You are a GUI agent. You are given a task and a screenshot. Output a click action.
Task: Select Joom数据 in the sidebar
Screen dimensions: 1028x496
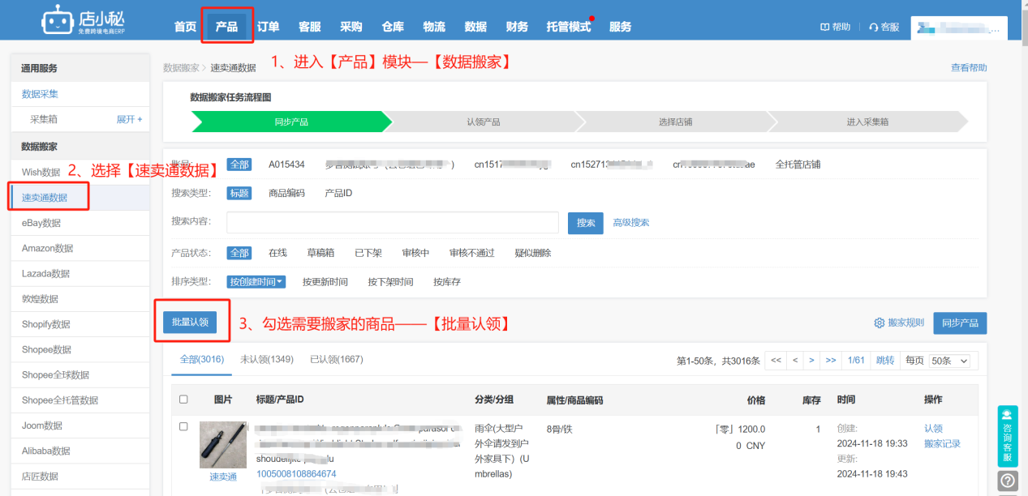[42, 425]
